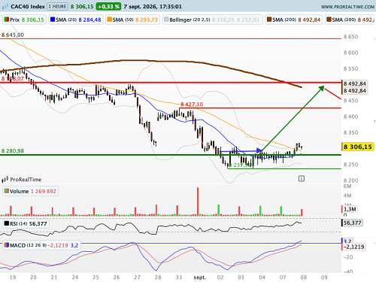The height and width of the screenshot is (282, 376).
Task: Click the ProRealTime logo icon in chart
Action: 5,180
